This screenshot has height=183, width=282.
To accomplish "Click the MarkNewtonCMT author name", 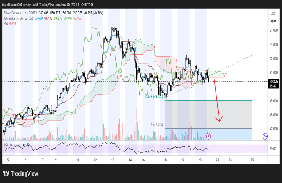I will [12, 5].
